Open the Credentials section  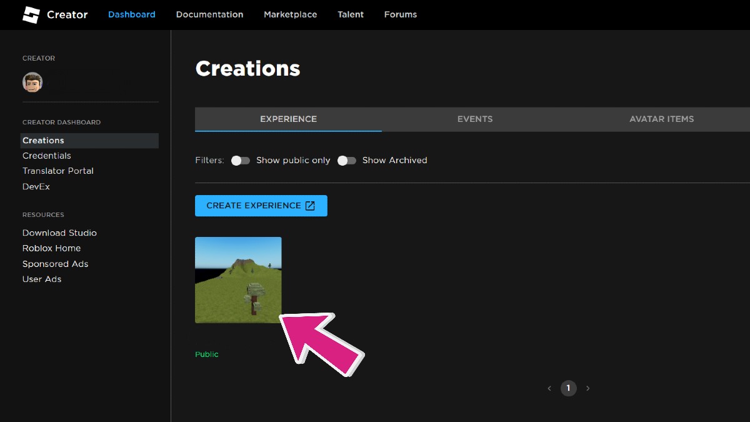pos(46,155)
